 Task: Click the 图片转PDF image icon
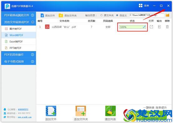[x=6, y=29]
